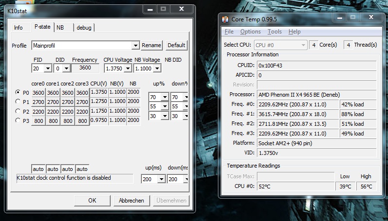Click the CPUID field 0x100F43

pos(317,66)
